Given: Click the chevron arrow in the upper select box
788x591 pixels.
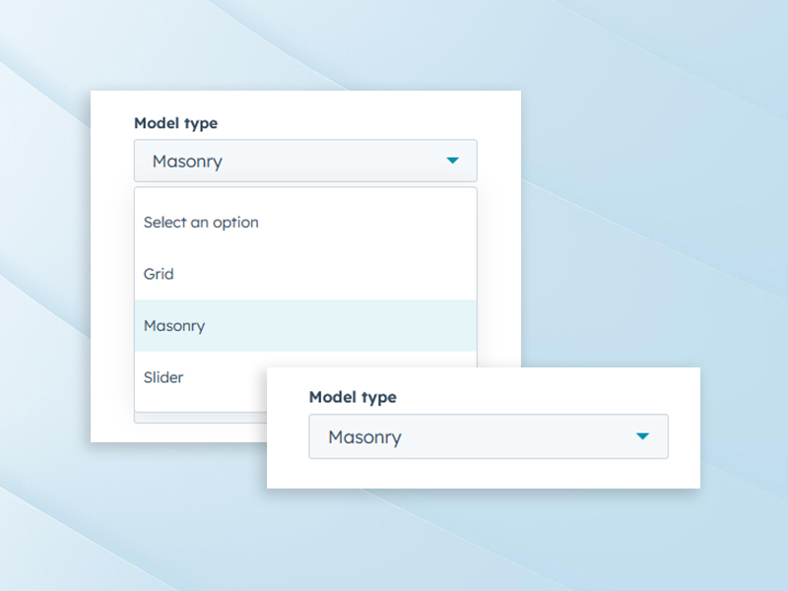Looking at the screenshot, I should click(x=454, y=160).
